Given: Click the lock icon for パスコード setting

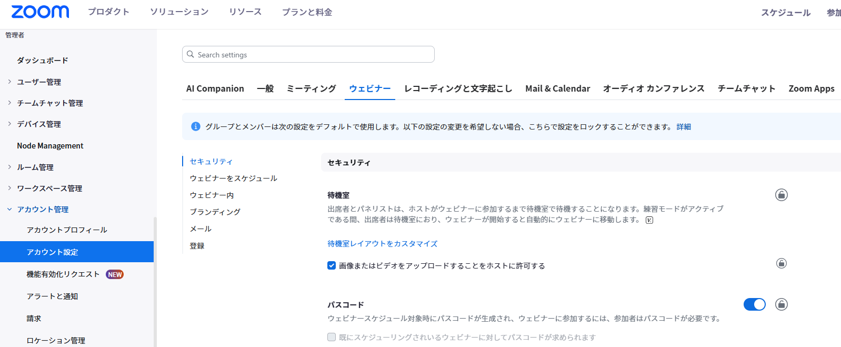Looking at the screenshot, I should [x=782, y=304].
